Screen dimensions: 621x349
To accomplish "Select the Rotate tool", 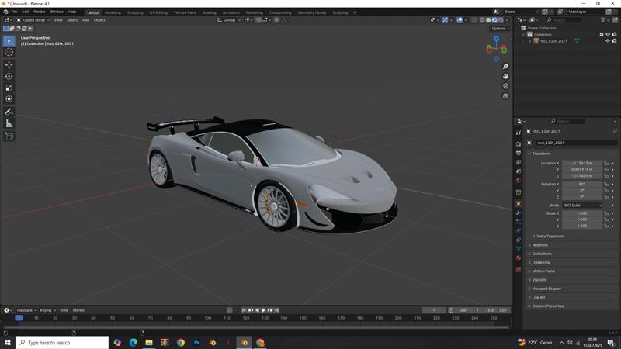I will (9, 76).
